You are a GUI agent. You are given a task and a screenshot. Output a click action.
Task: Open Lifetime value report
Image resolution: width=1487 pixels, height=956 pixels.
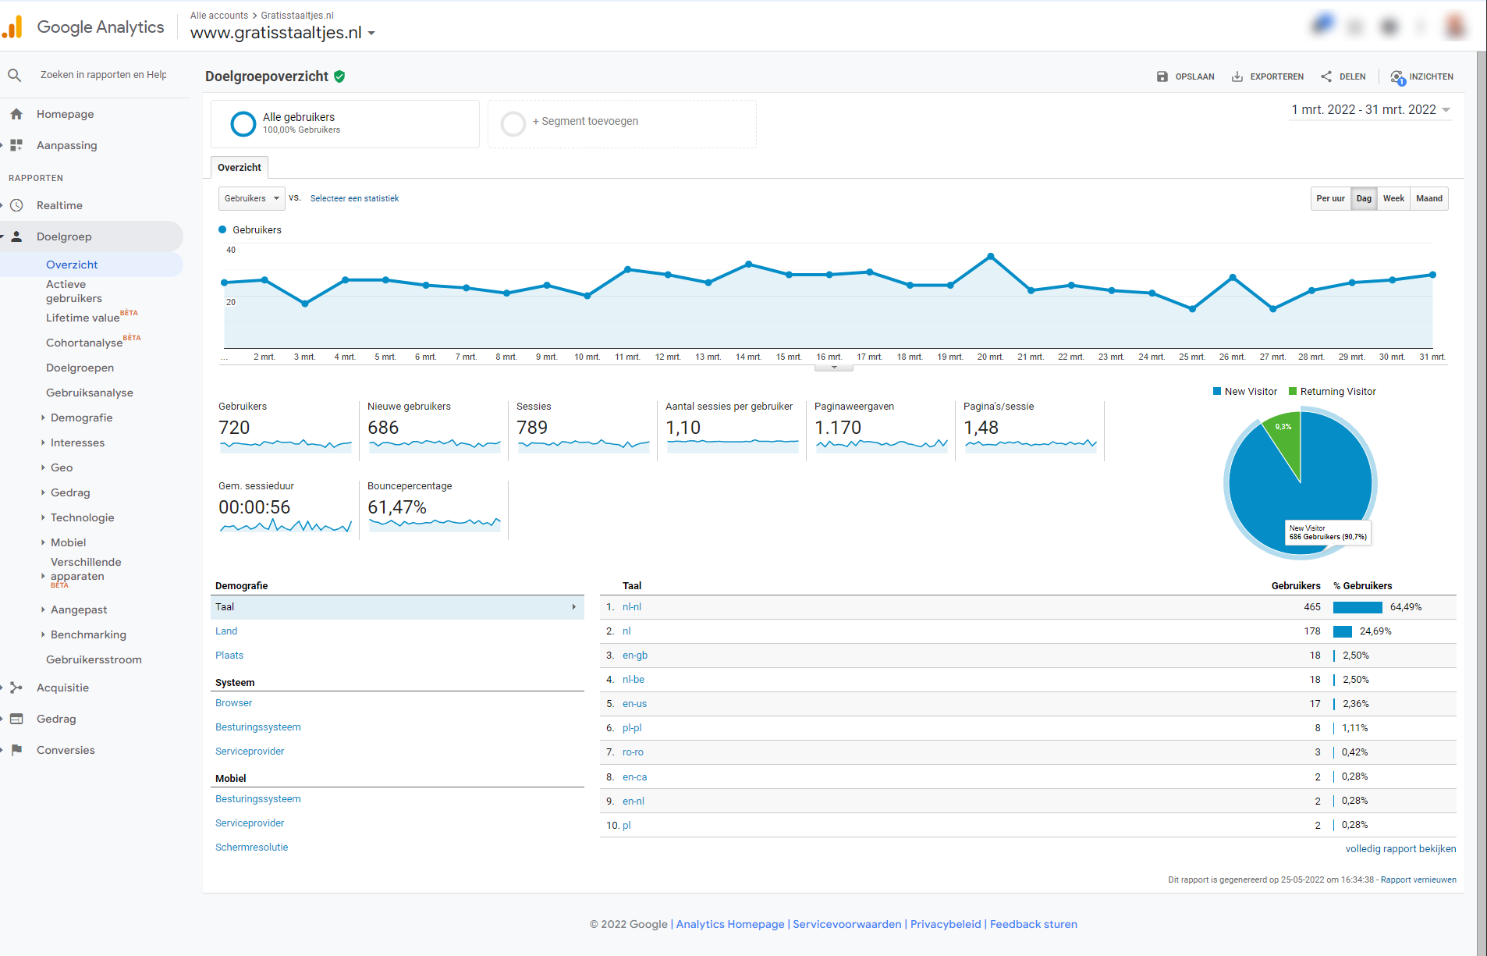click(83, 318)
